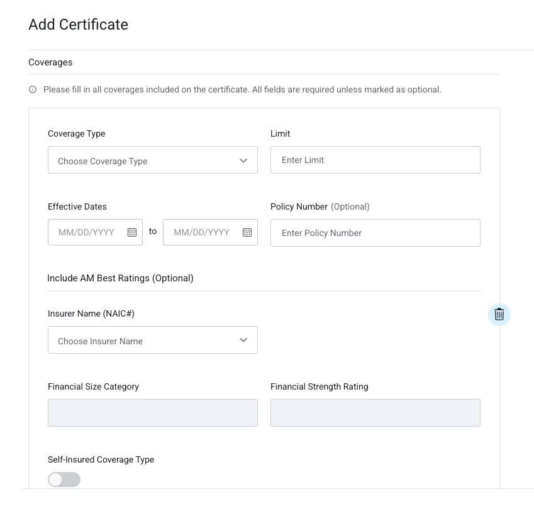This screenshot has width=534, height=511.
Task: Click the Include AM Best Ratings heading
Action: point(120,278)
